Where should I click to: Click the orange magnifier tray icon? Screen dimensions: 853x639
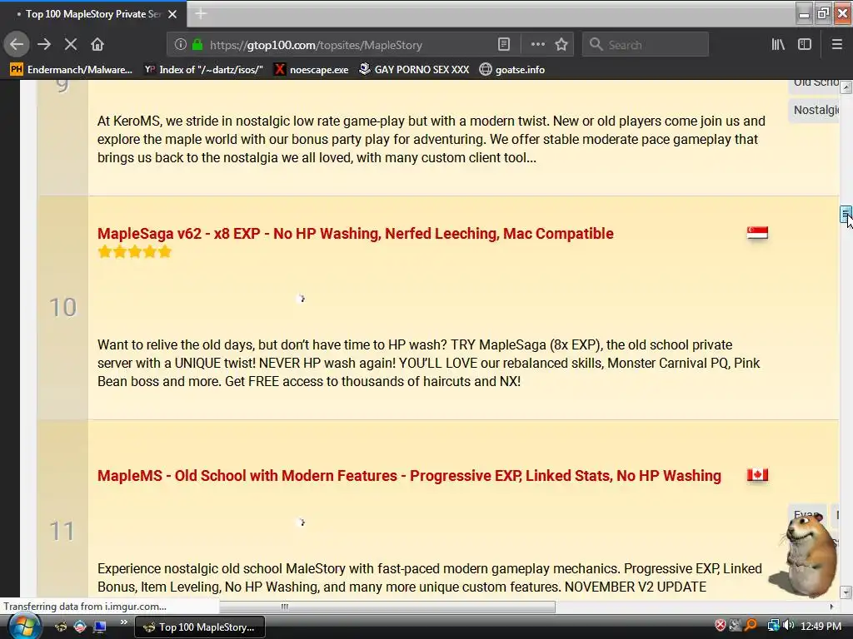pyautogui.click(x=751, y=626)
